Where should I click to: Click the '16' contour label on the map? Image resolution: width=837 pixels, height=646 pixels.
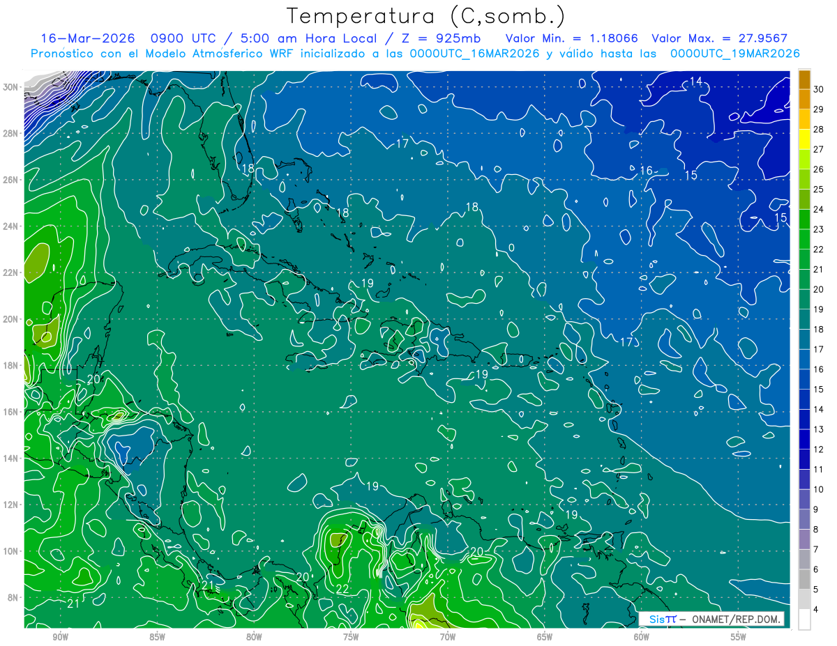(x=646, y=170)
